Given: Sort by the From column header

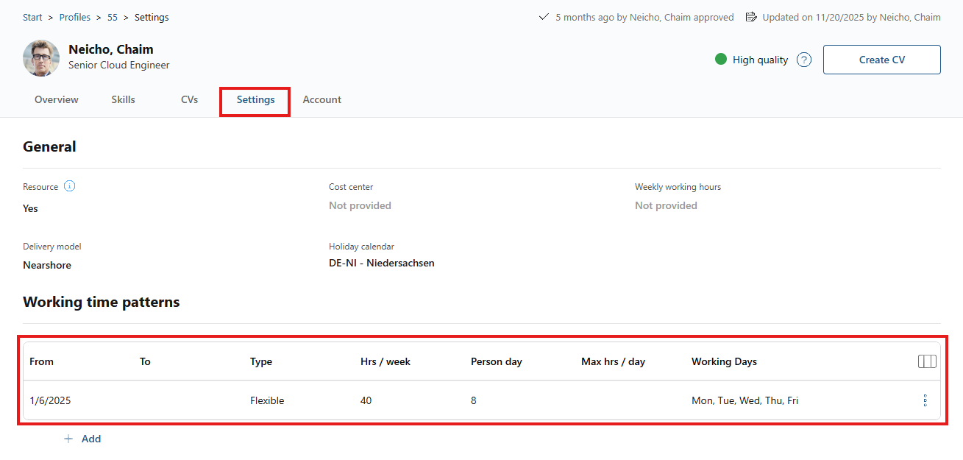Looking at the screenshot, I should (x=41, y=361).
